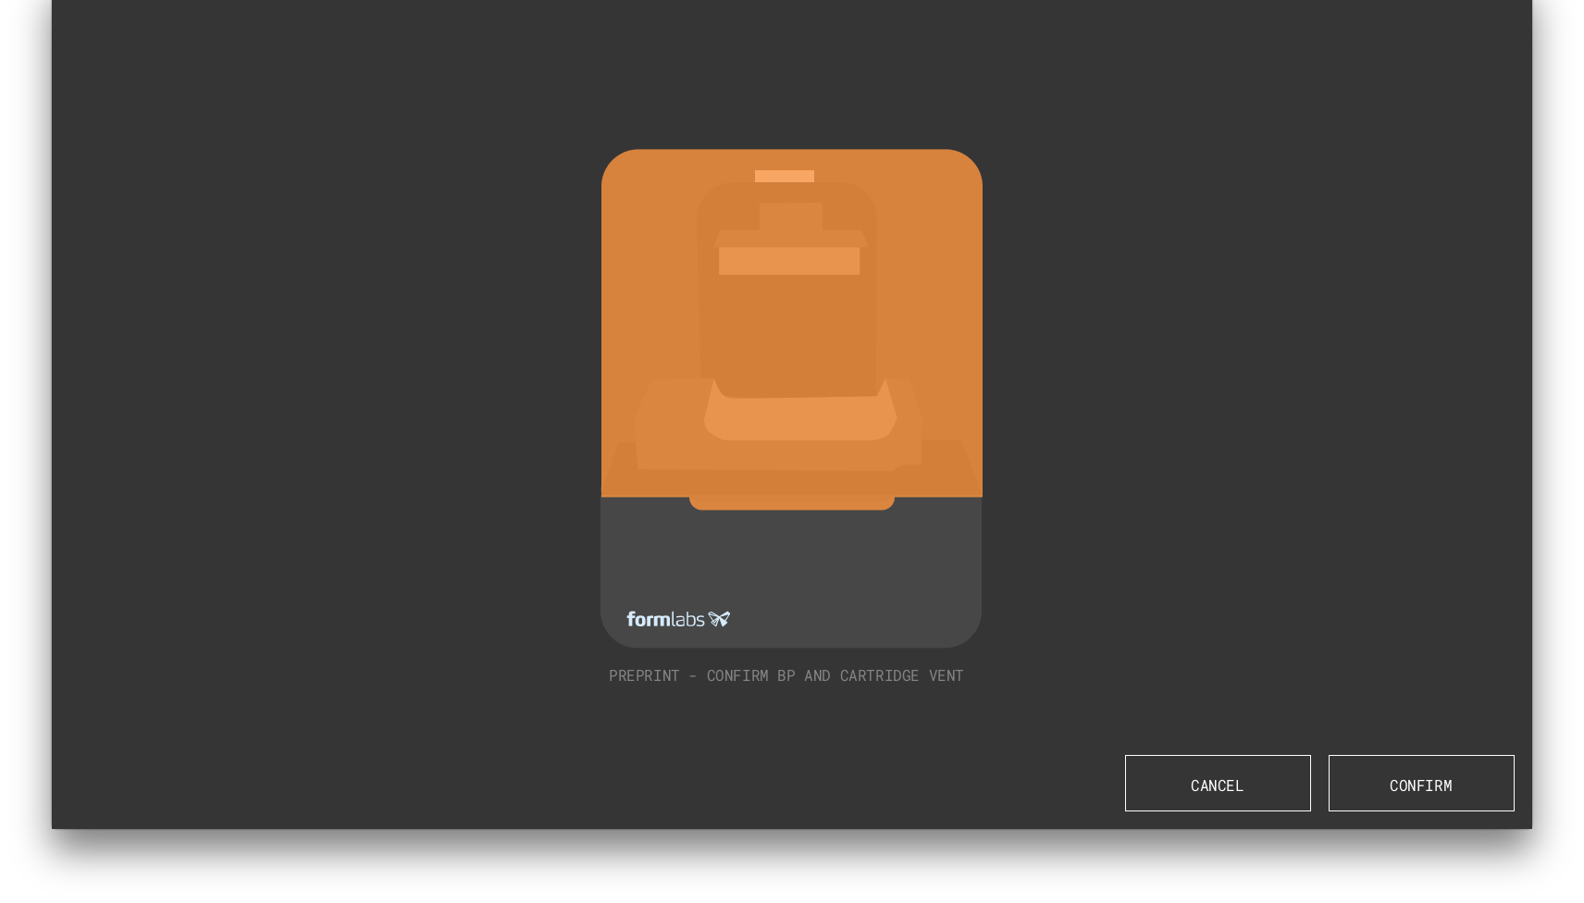Click the formlabs wordmark

pyautogui.click(x=666, y=618)
